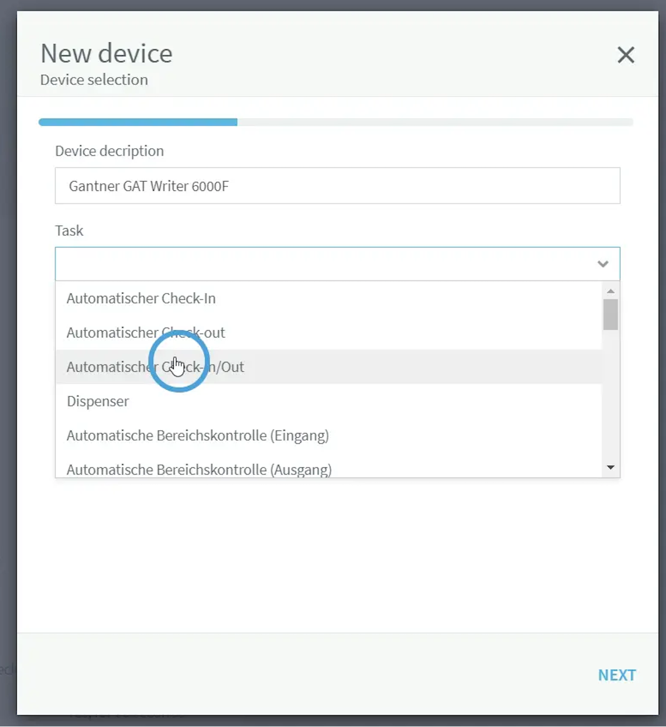
Task: Click the blue filled progress bar segment
Action: tap(138, 122)
